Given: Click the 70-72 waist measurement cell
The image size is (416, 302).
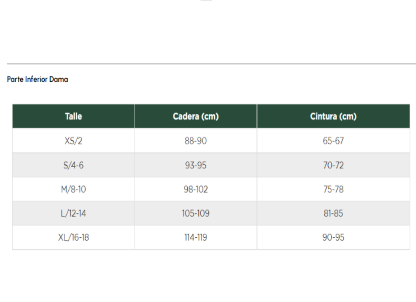Looking at the screenshot, I should [333, 165].
